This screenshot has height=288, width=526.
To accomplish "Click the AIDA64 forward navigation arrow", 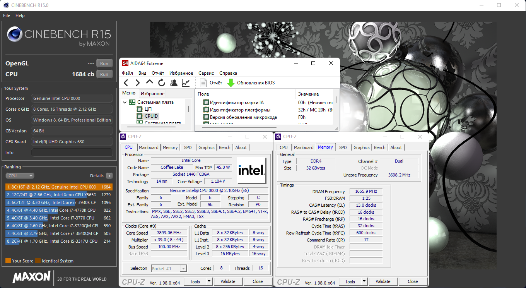I will point(137,83).
